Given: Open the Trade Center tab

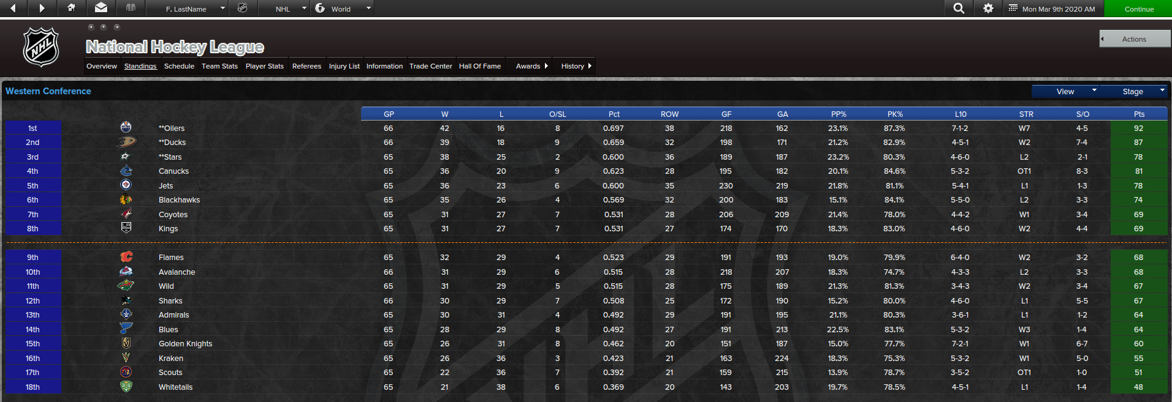Looking at the screenshot, I should [x=431, y=66].
